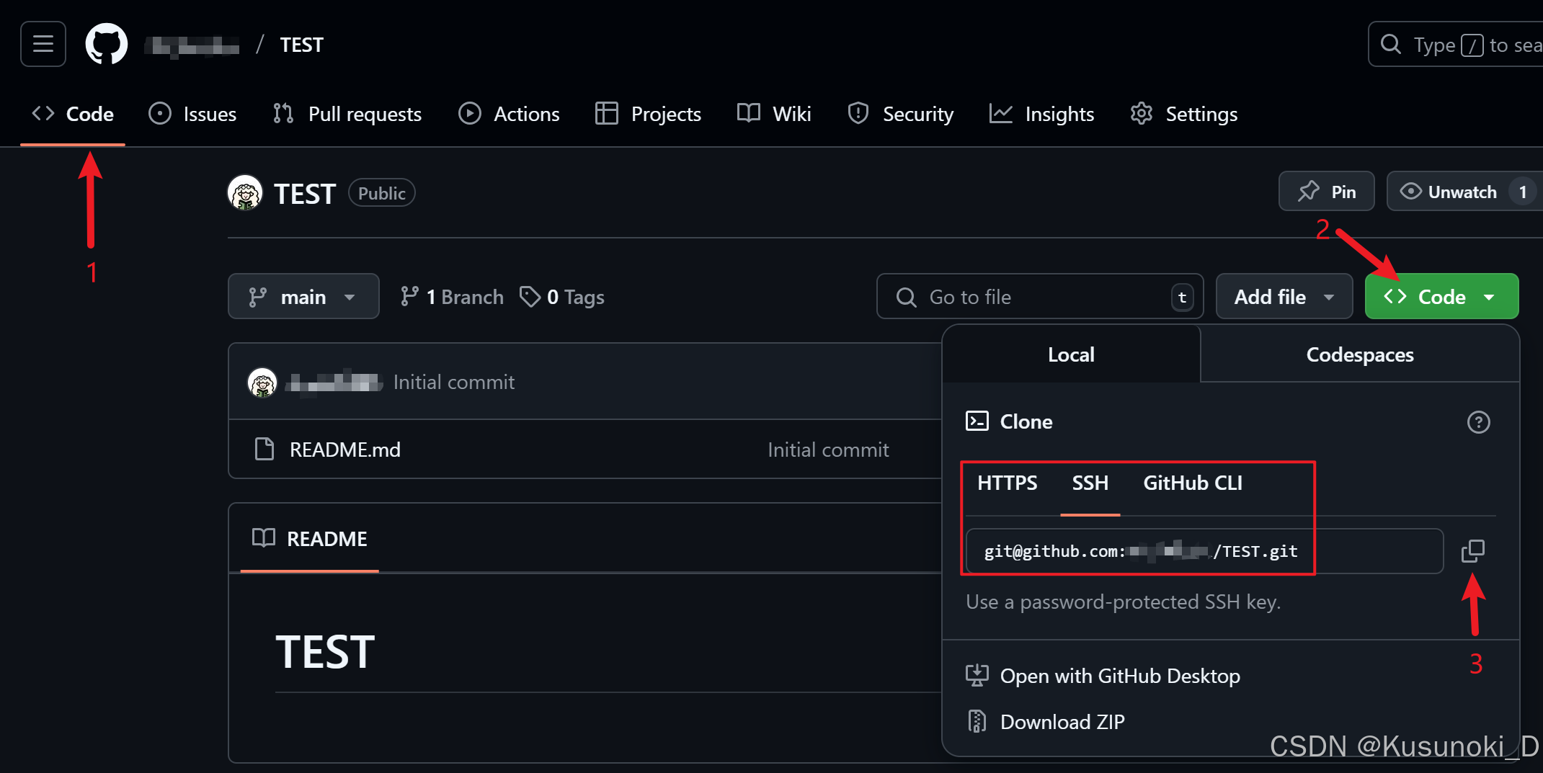Go to GitHub home via Octocat logo
1543x773 pixels.
pos(107,44)
